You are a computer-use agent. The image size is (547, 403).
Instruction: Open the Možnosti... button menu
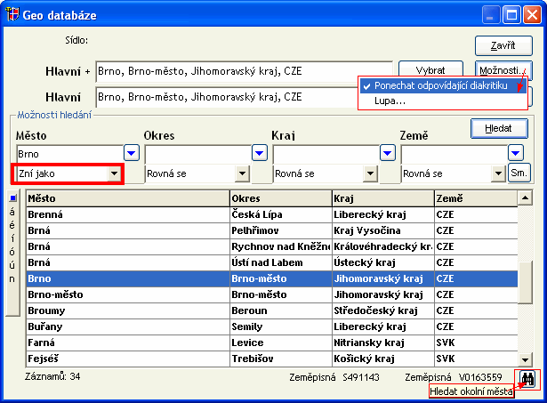click(x=503, y=70)
